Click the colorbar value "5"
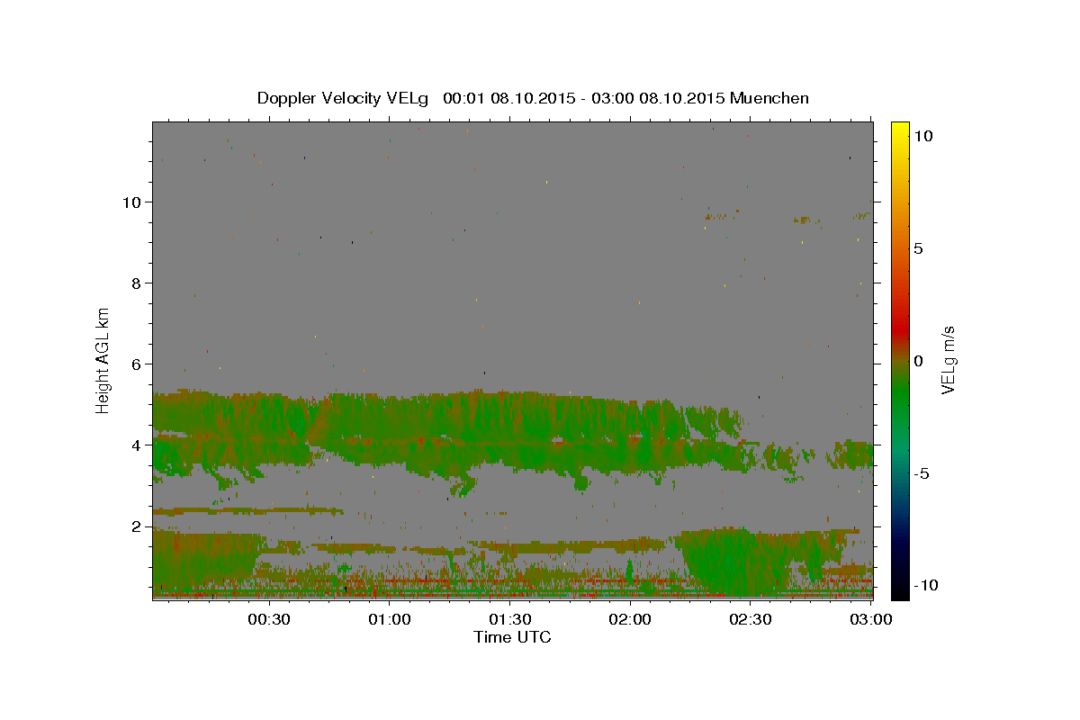Screen dimensions: 1080x720 click(918, 248)
